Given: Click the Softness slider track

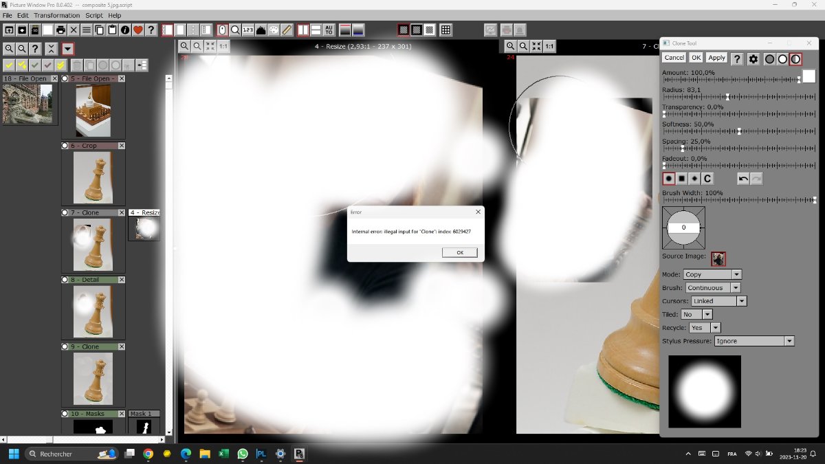Looking at the screenshot, I should coord(739,131).
